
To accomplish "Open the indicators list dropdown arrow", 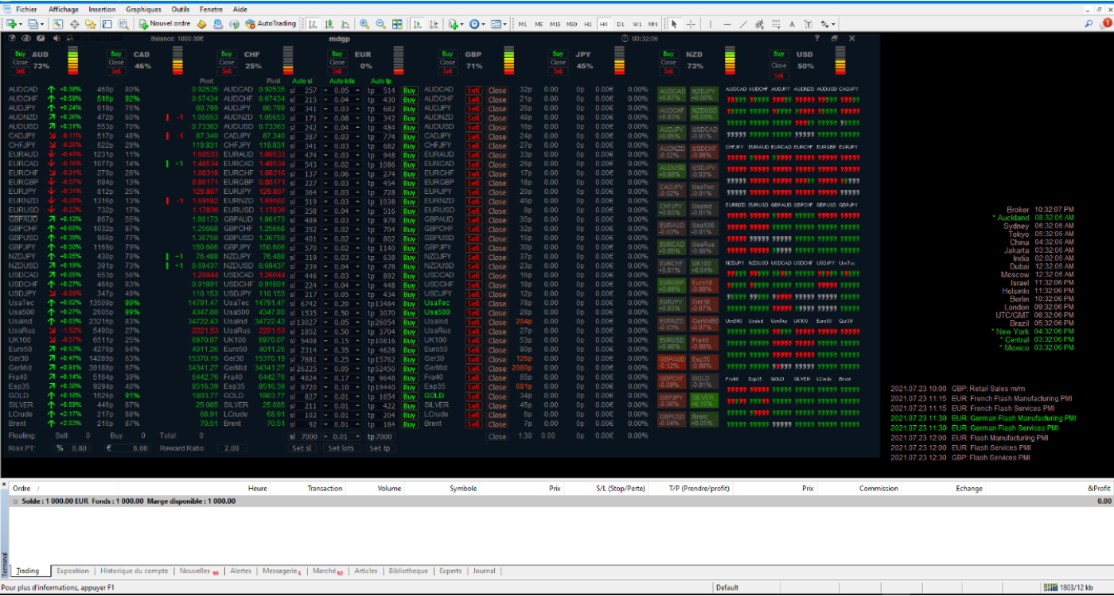I will (x=462, y=24).
